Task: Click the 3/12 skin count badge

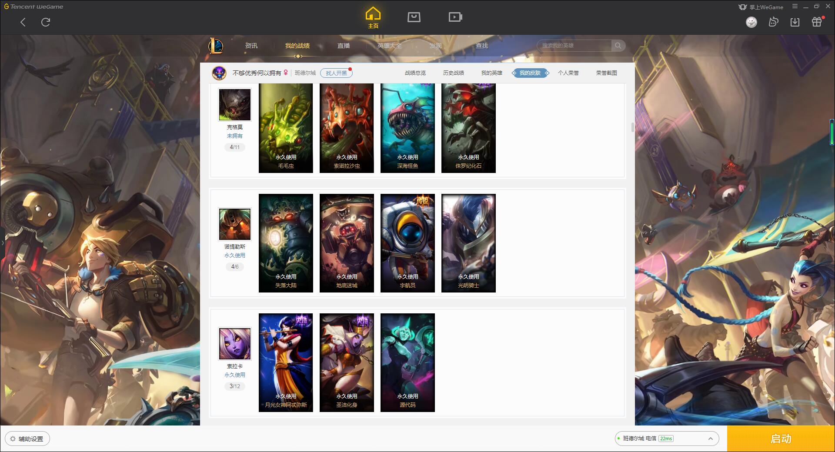Action: click(x=235, y=386)
